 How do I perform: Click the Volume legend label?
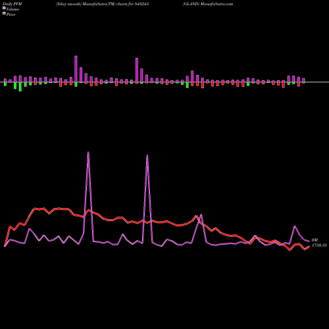[13, 9]
